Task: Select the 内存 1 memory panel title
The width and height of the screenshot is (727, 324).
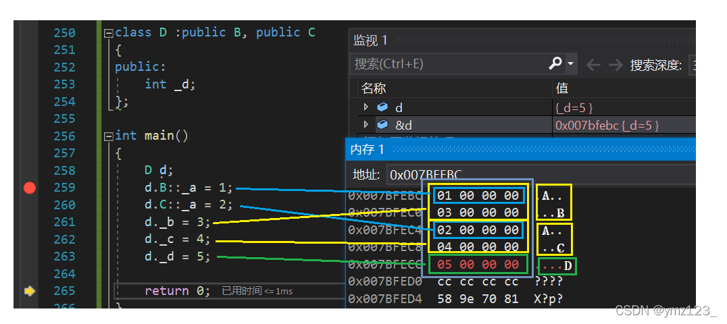Action: coord(367,149)
